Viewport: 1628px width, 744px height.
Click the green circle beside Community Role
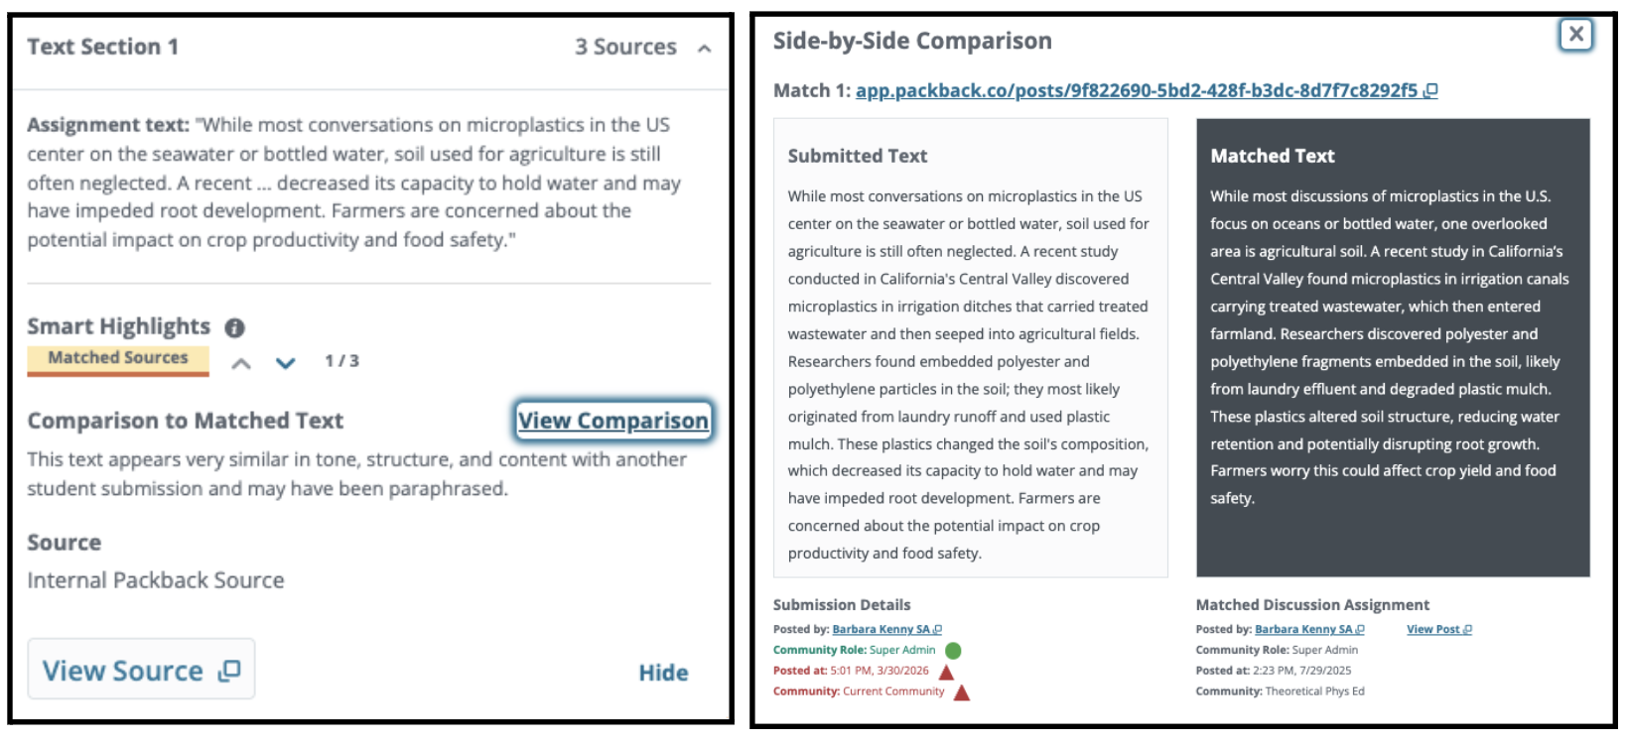[x=953, y=651]
